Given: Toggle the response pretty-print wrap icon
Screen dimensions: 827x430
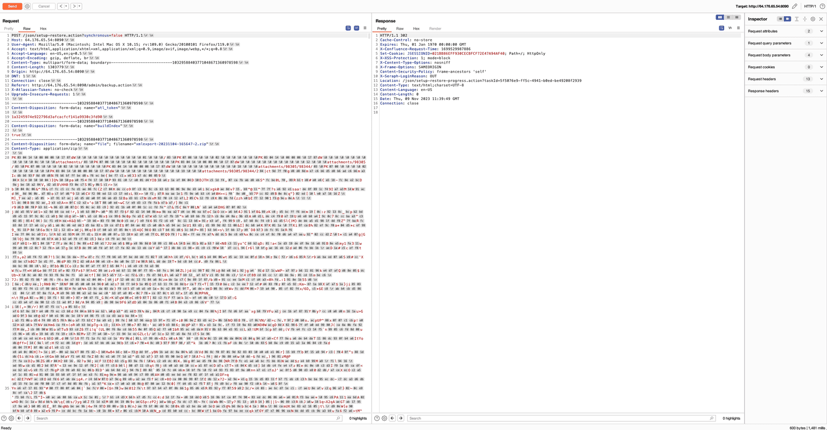Looking at the screenshot, I should click(721, 28).
